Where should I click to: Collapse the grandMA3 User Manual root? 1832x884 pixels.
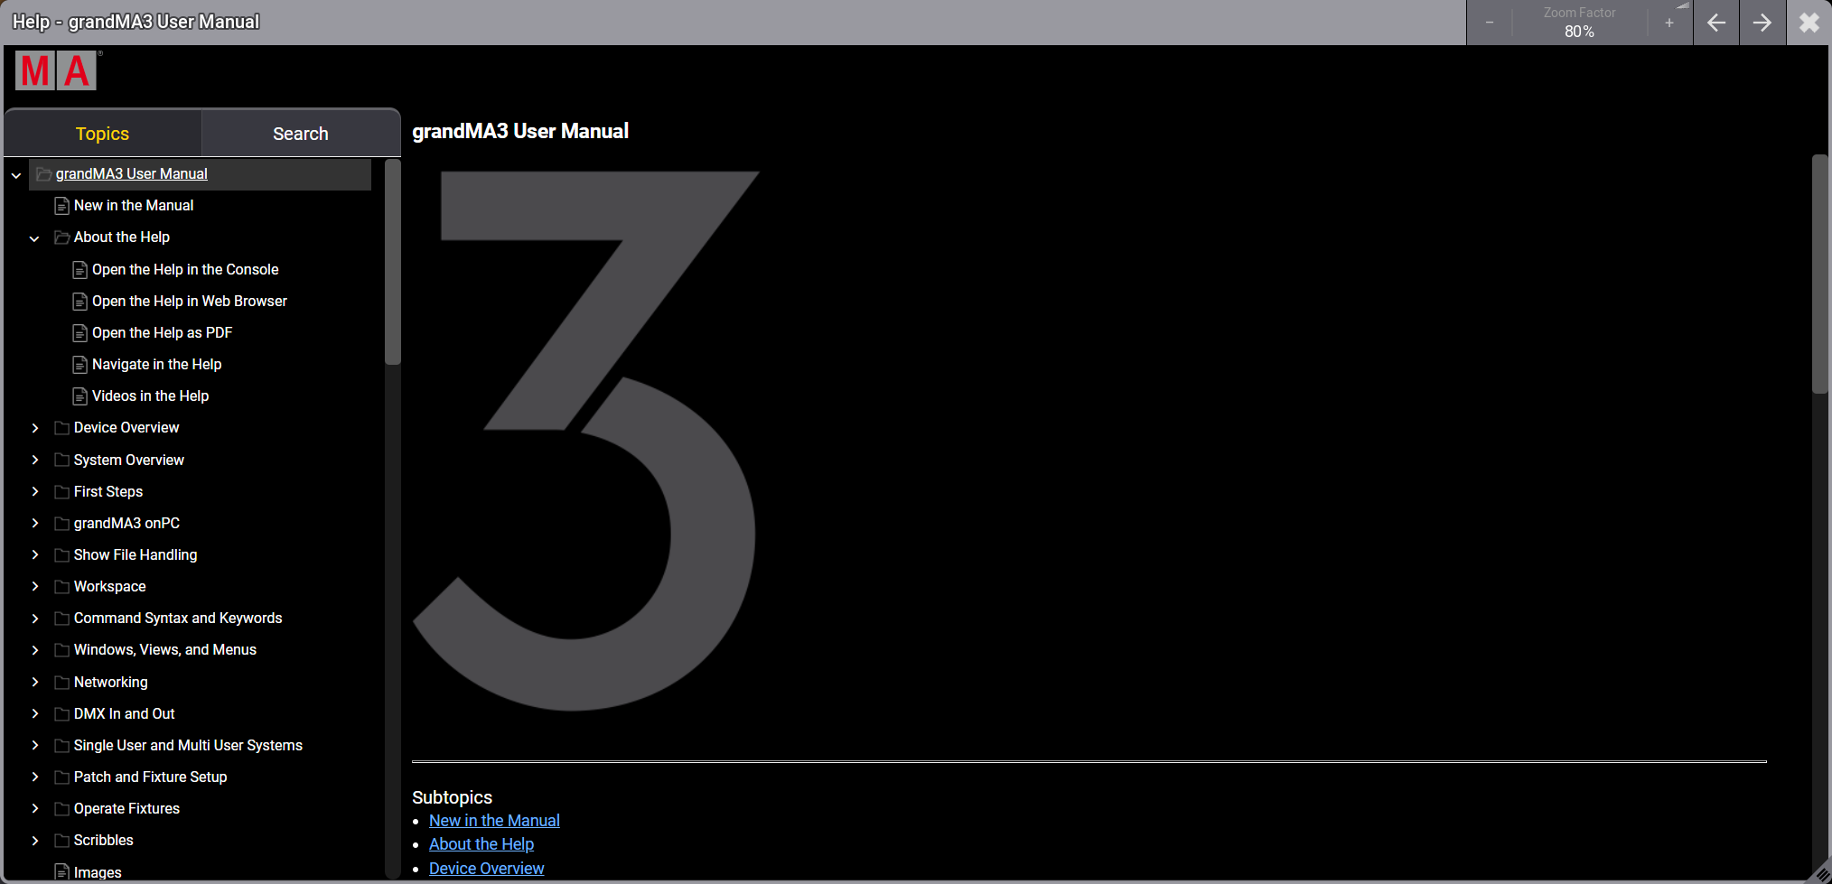point(16,175)
